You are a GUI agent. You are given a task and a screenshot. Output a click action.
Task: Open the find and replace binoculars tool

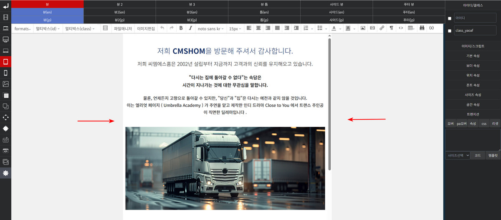tap(422, 28)
